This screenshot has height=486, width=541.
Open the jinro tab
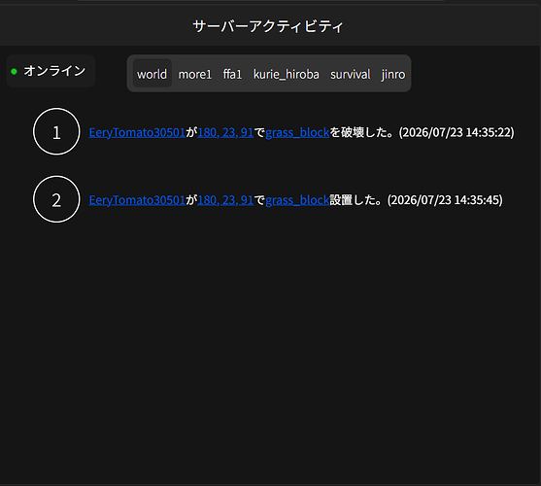[x=393, y=74]
